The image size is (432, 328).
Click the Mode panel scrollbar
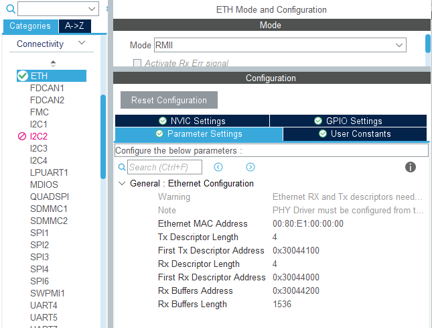click(x=428, y=44)
